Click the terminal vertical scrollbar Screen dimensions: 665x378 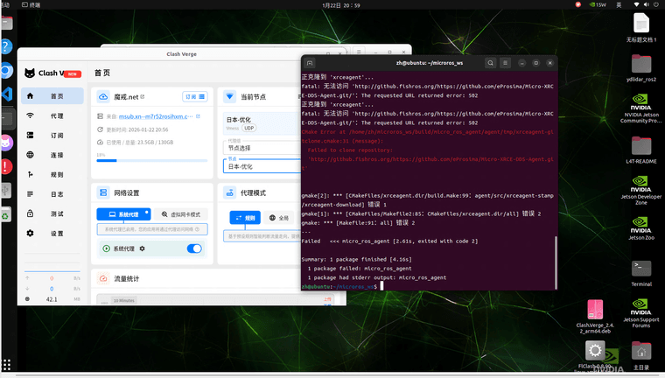point(555,262)
